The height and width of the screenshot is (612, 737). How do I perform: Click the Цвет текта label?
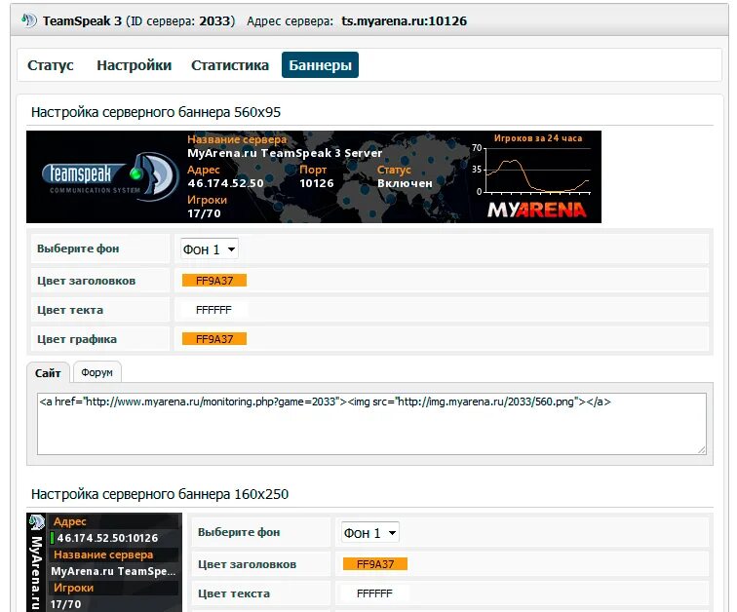tap(70, 310)
